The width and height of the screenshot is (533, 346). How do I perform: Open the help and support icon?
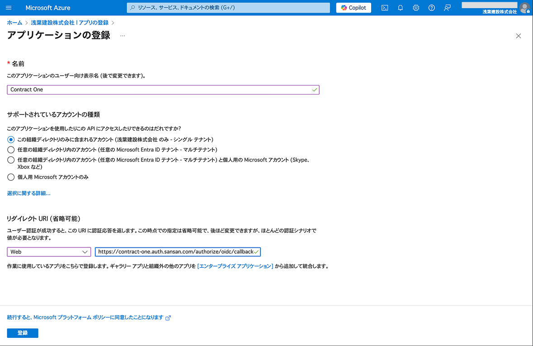tap(432, 8)
